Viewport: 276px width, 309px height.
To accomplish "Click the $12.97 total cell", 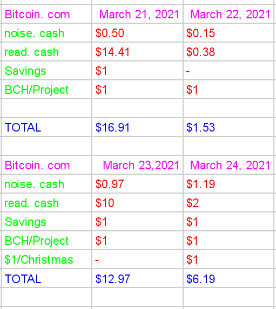I will tap(137, 278).
